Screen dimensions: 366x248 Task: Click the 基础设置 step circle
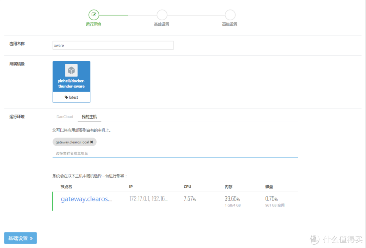[162, 15]
